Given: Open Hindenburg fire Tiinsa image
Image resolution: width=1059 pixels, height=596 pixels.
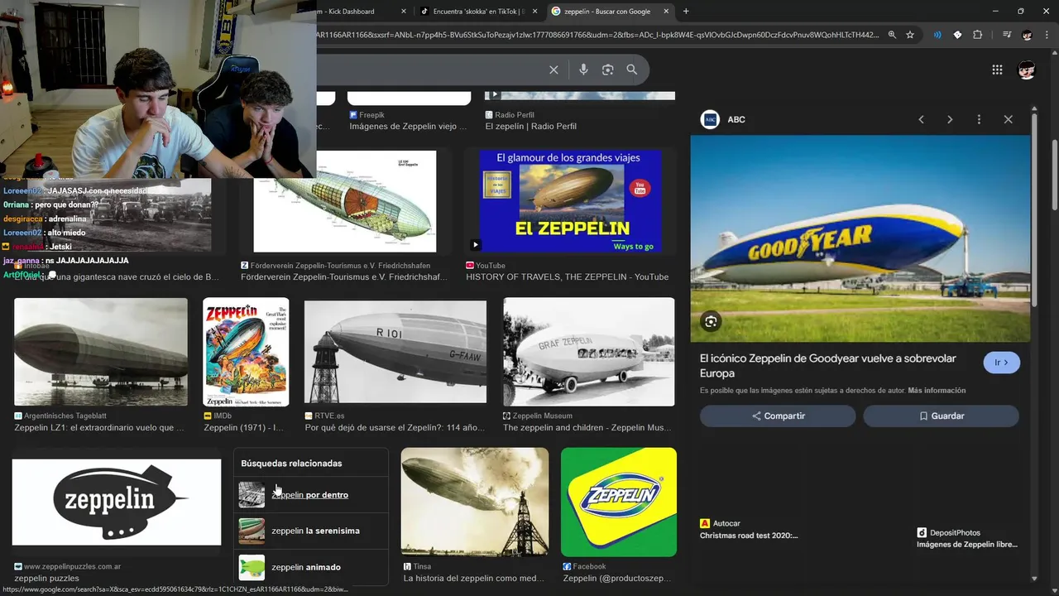Looking at the screenshot, I should point(475,502).
